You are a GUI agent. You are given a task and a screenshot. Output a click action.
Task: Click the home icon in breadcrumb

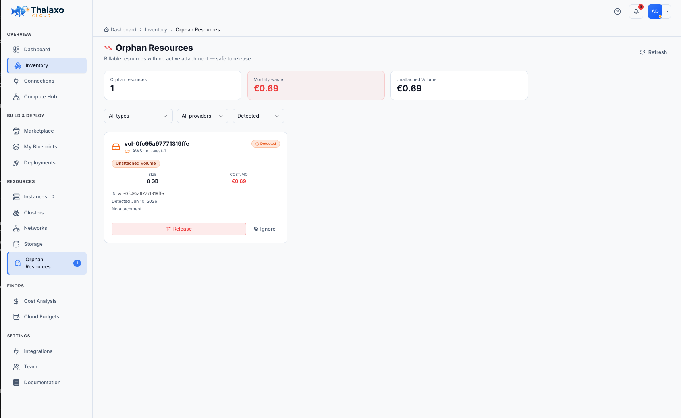[106, 30]
